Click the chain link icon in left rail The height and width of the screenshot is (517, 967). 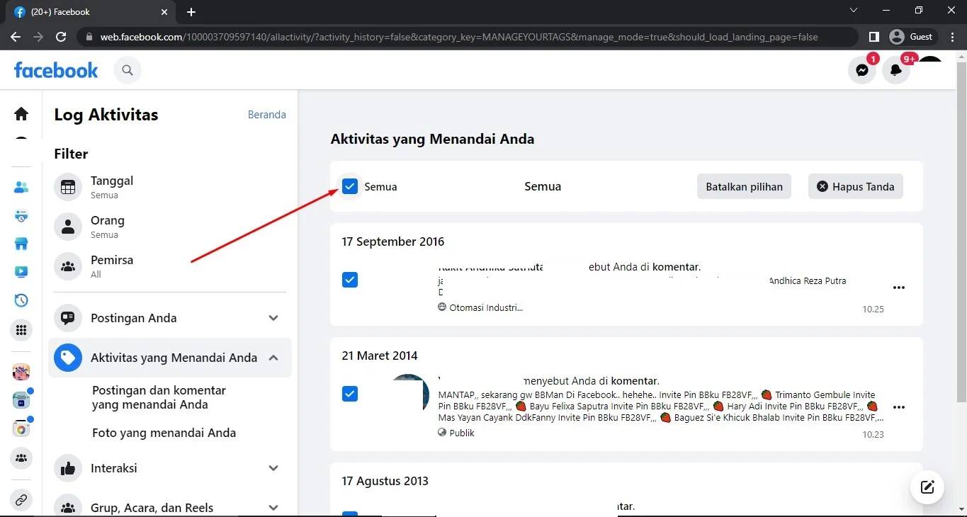pos(21,500)
